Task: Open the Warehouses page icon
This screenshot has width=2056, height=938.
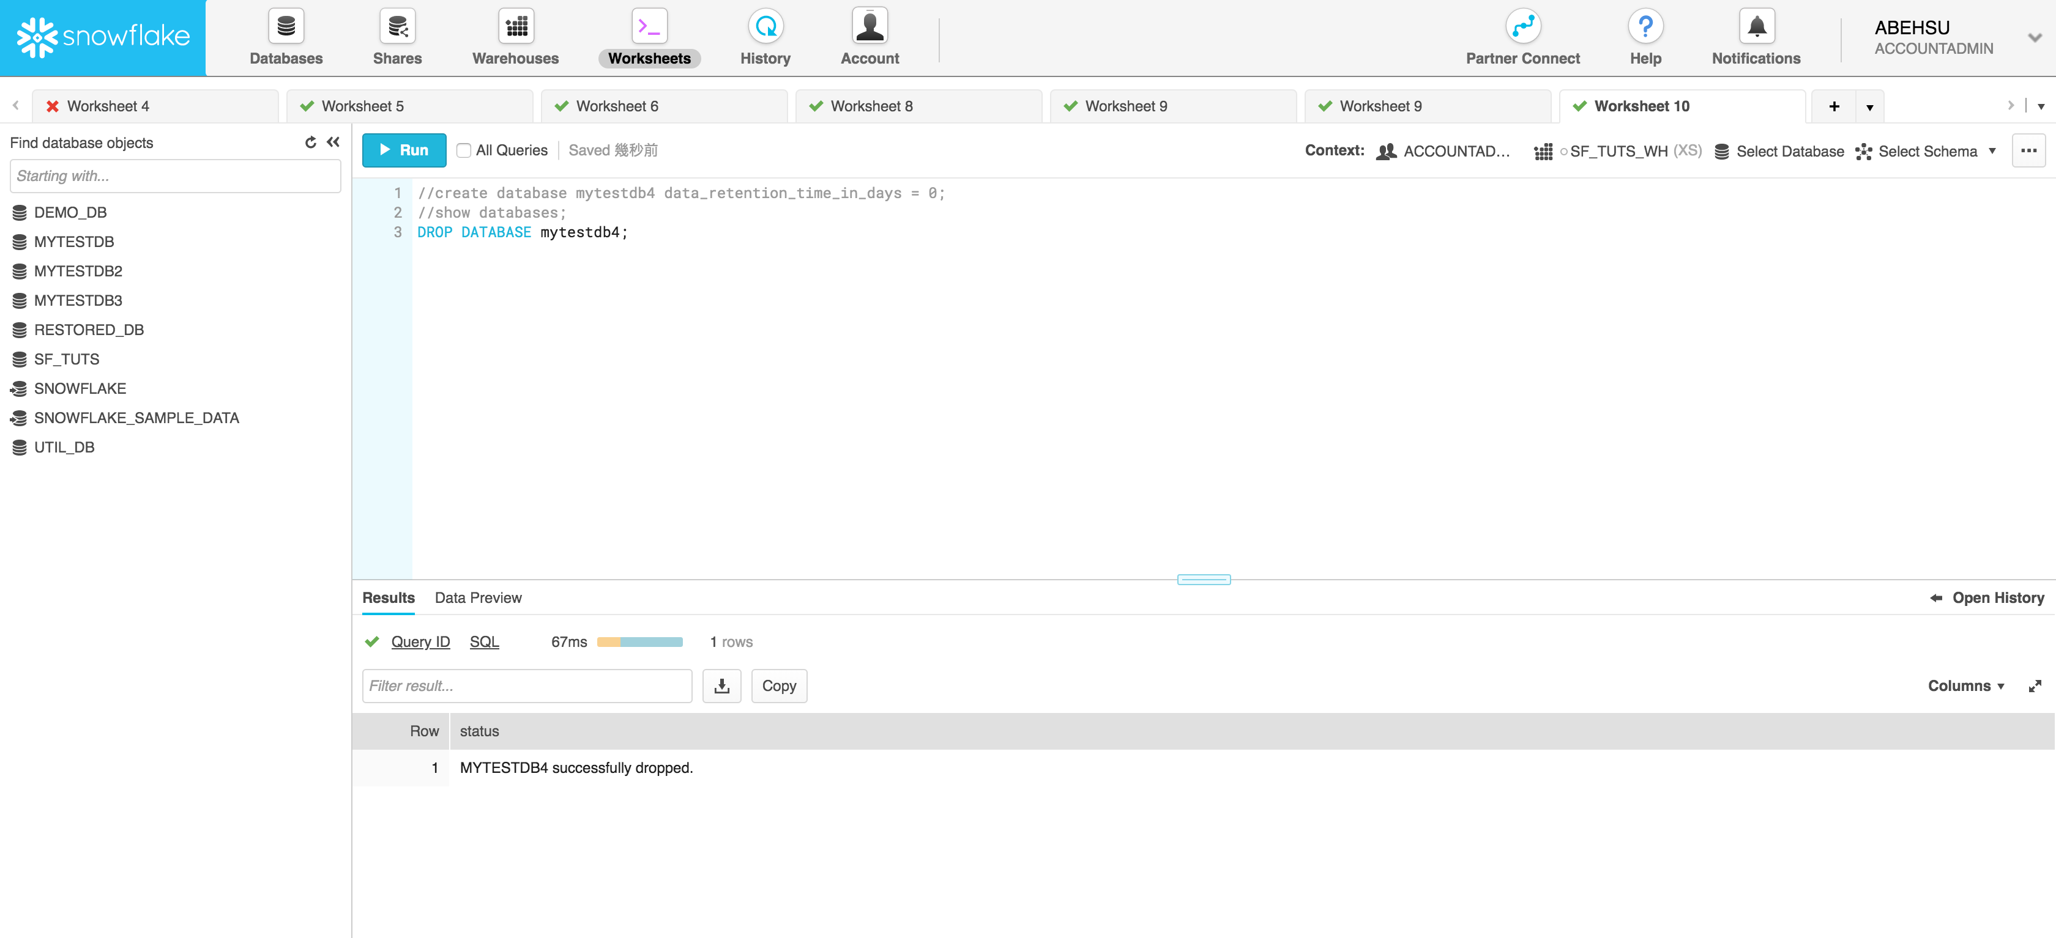Action: click(516, 26)
